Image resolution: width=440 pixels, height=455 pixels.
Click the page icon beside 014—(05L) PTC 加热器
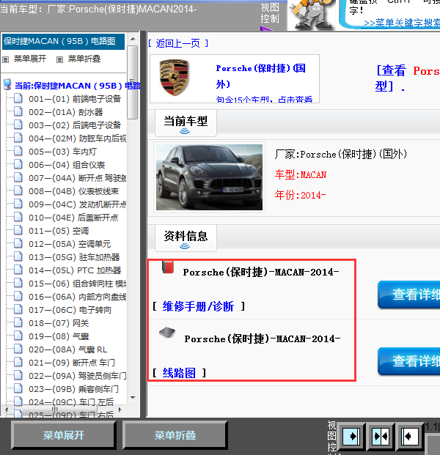pyautogui.click(x=18, y=270)
